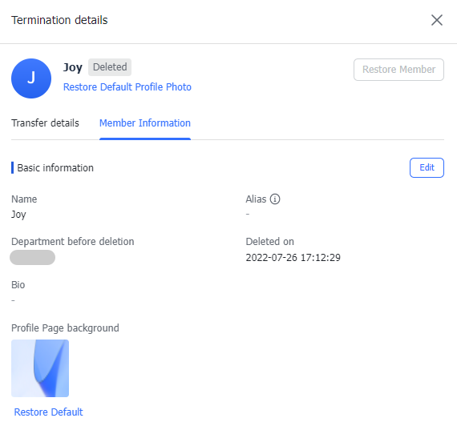Click the Profile Page background label

(x=65, y=328)
